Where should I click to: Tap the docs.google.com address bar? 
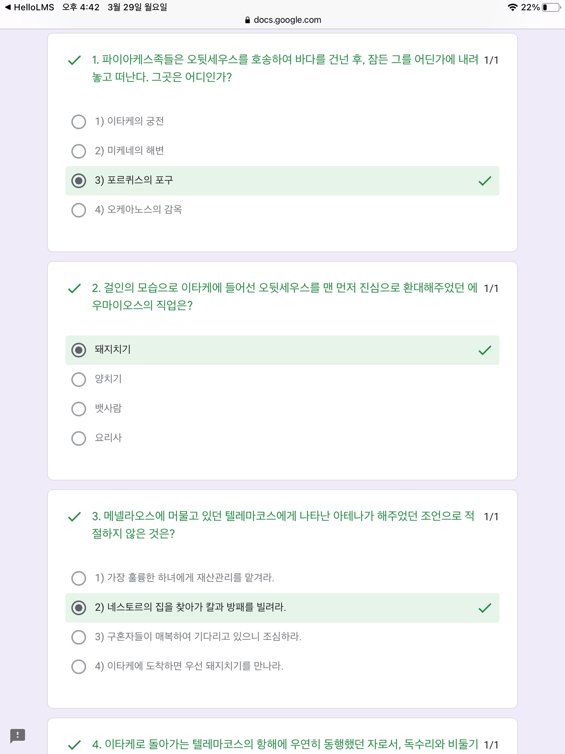pyautogui.click(x=287, y=20)
